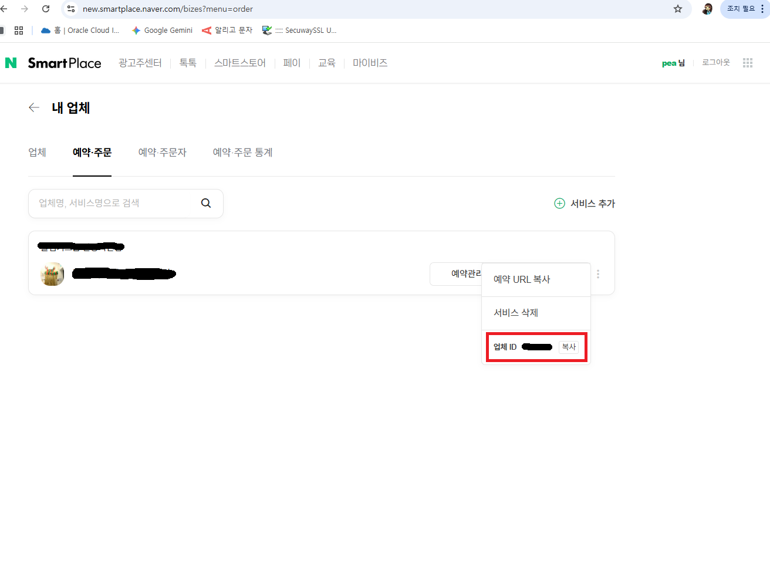Click the plus icon next to 서비스 추가

point(559,203)
